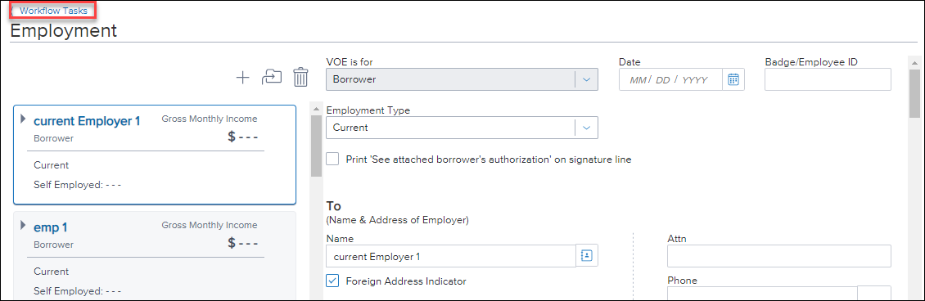
Task: Open the Date calendar picker icon
Action: click(733, 79)
